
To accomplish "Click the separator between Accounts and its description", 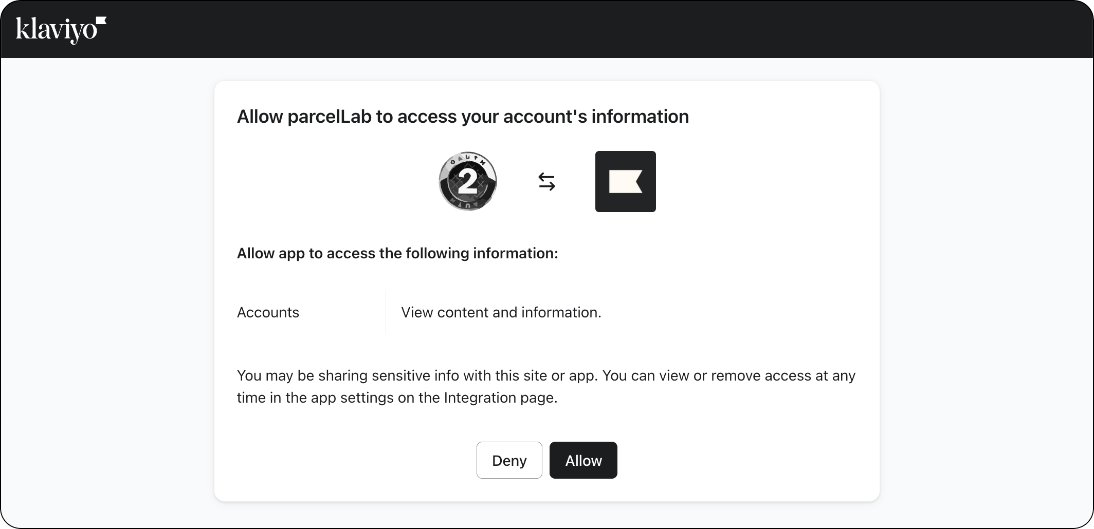I will tap(385, 312).
